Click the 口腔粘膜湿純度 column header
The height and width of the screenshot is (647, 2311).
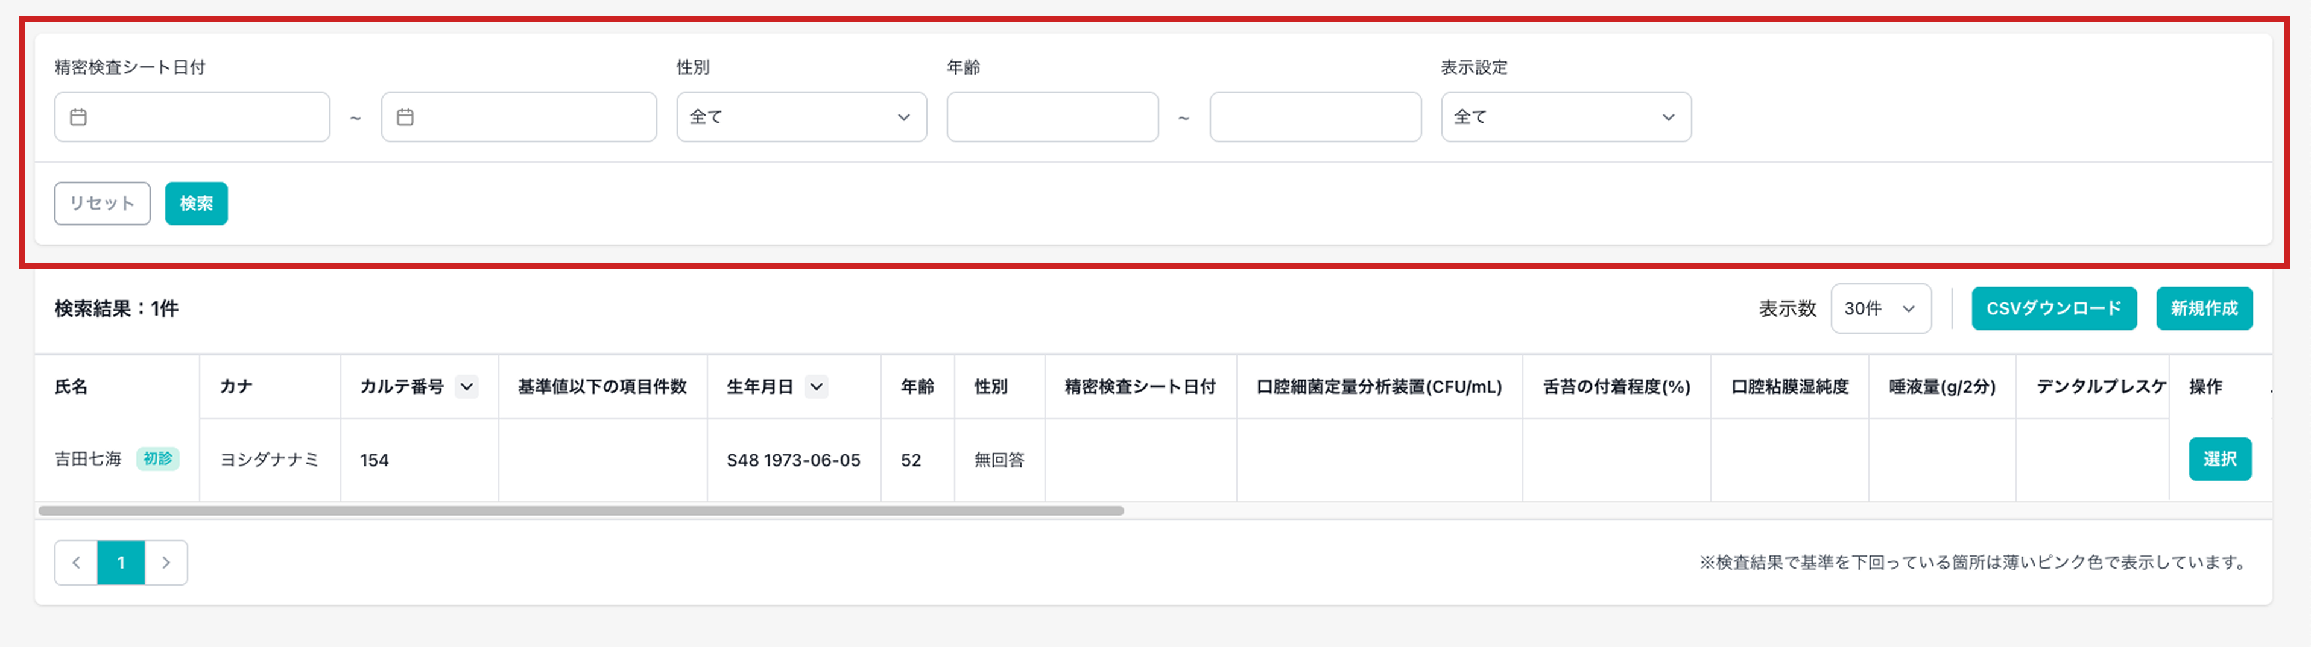tap(1789, 387)
